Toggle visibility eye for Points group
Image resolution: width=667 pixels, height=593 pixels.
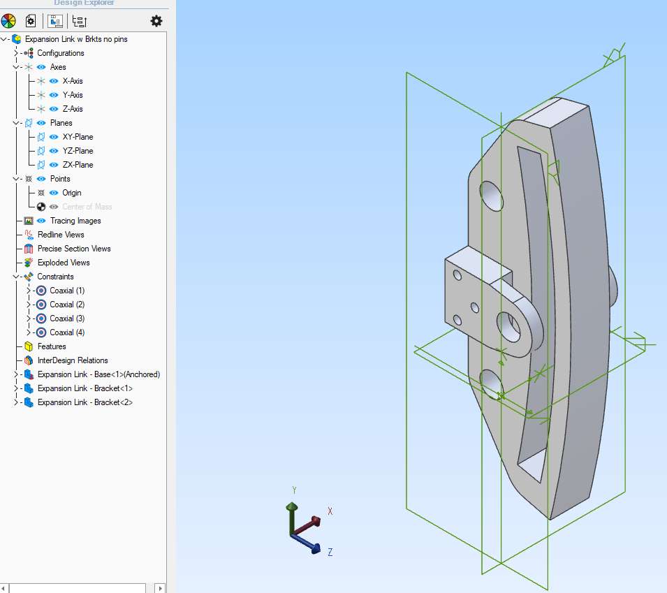pyautogui.click(x=41, y=179)
